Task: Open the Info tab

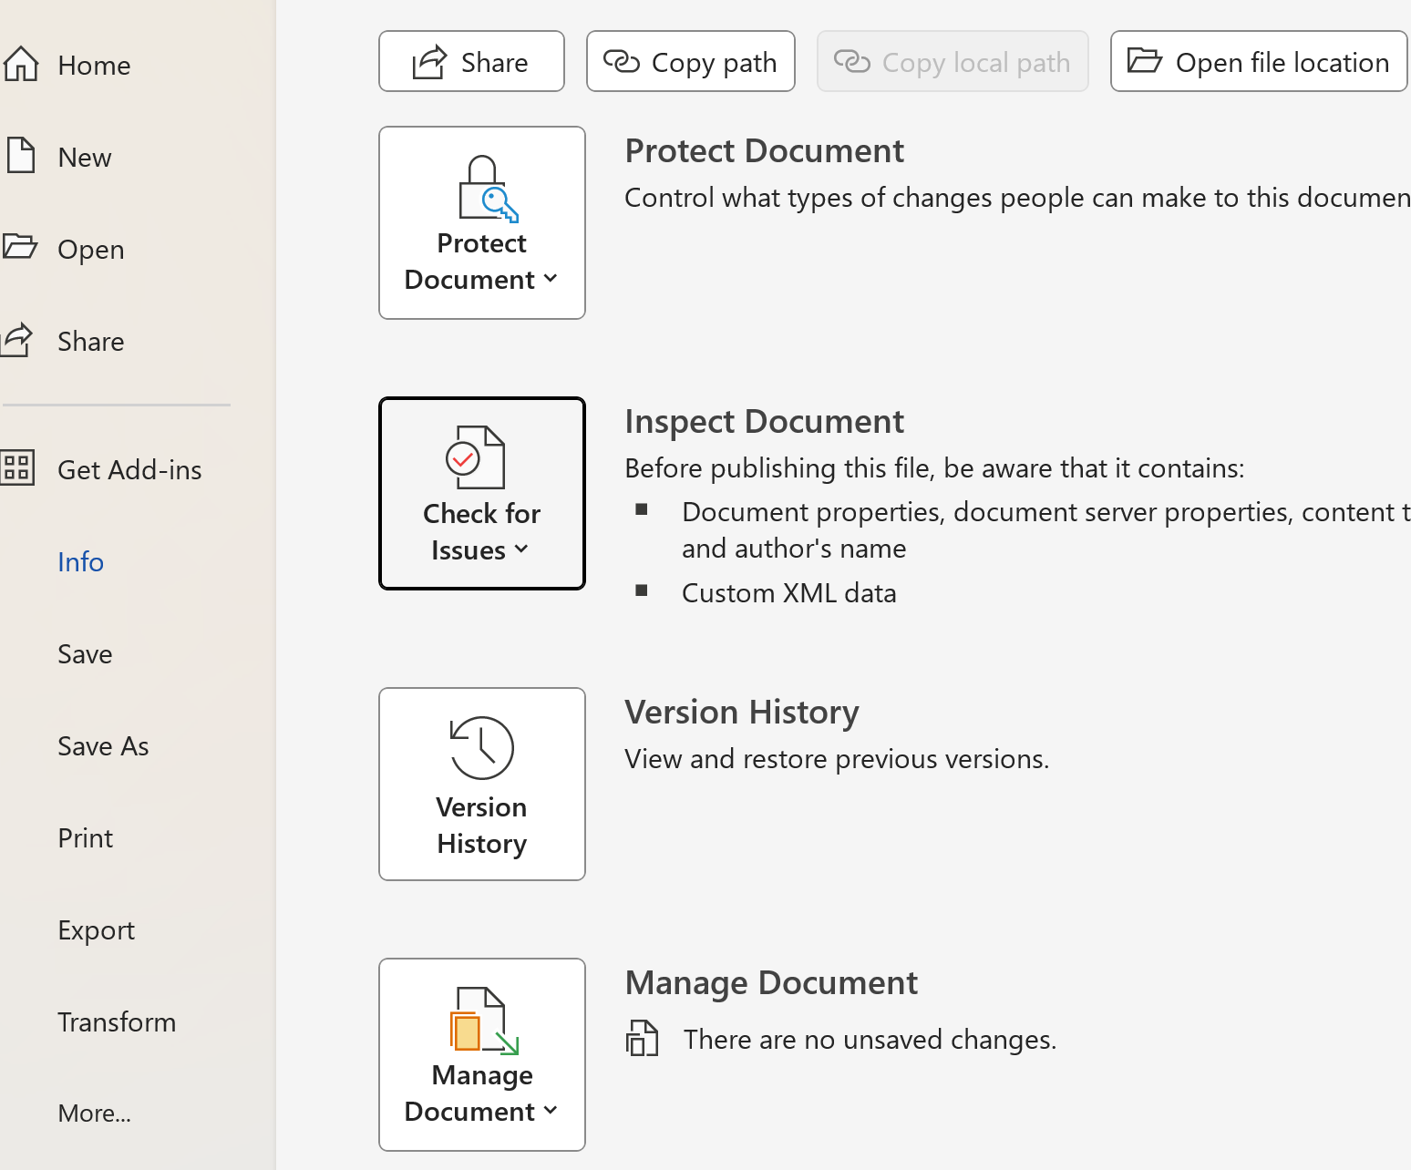Action: [80, 562]
